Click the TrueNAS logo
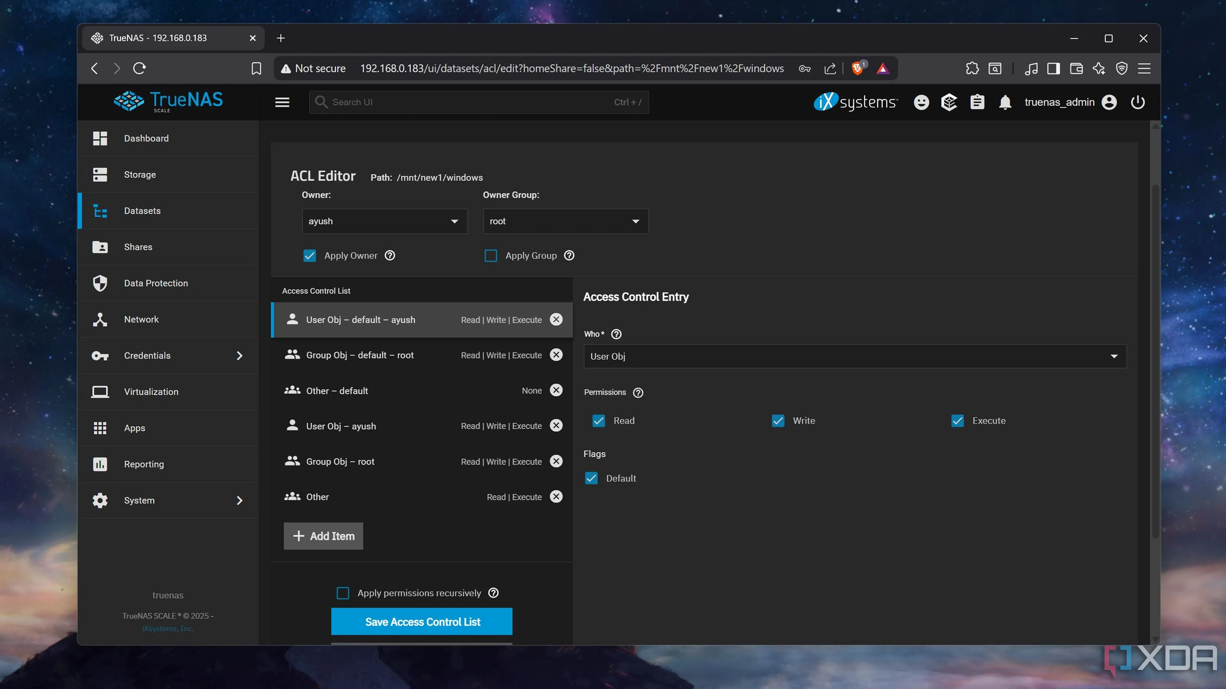1226x689 pixels. click(x=168, y=101)
